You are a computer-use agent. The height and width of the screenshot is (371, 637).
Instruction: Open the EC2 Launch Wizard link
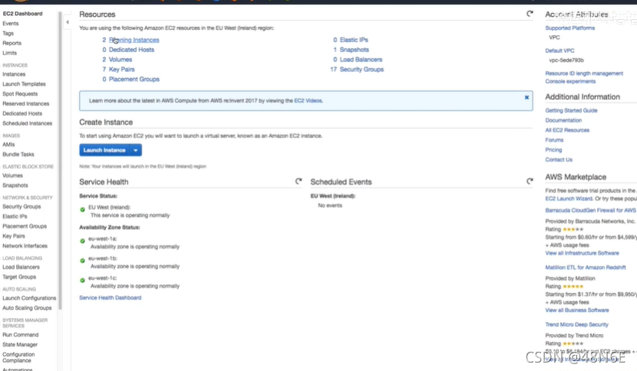tap(569, 199)
